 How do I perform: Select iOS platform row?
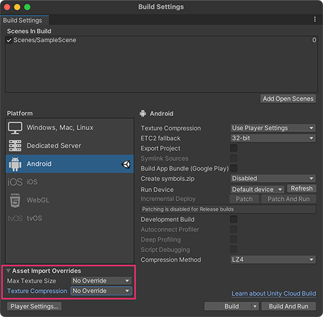70,182
